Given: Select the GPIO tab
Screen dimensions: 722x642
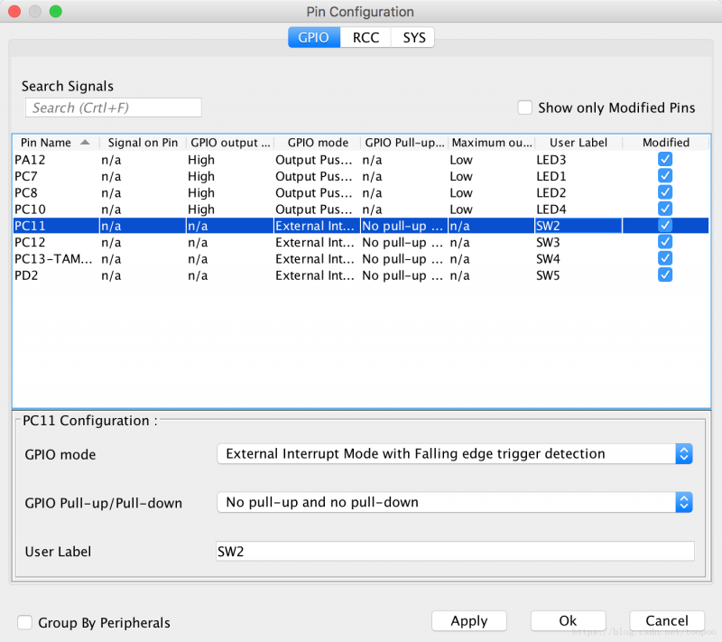Looking at the screenshot, I should pos(313,37).
